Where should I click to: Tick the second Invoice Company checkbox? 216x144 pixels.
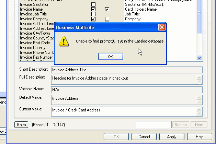[x=107, y=19]
